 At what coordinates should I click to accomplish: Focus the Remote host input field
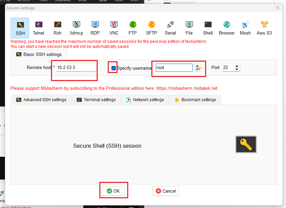pyautogui.click(x=76, y=68)
